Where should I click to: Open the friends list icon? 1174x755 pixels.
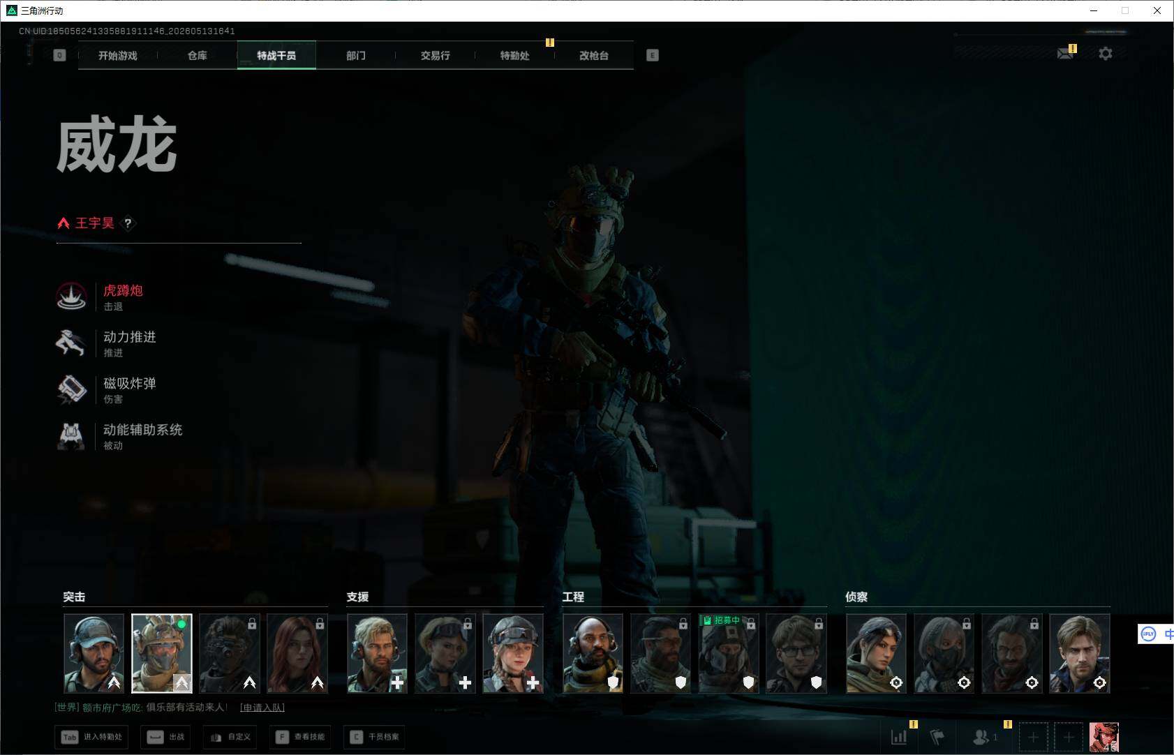tap(981, 737)
